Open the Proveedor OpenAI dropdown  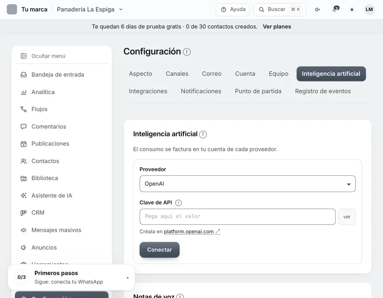pyautogui.click(x=248, y=184)
